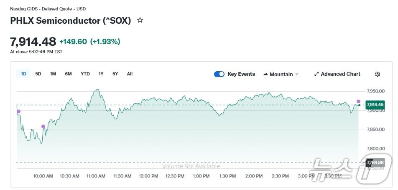Open chart settings gear icon

point(378,74)
